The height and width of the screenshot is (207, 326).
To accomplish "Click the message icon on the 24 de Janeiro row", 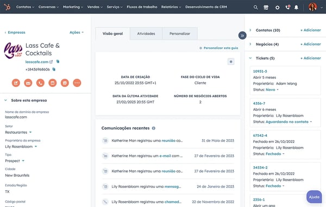I will (105, 187).
